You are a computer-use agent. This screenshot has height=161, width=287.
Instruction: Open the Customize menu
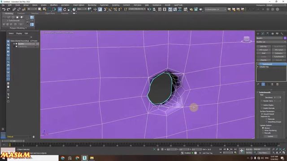(x=104, y=5)
